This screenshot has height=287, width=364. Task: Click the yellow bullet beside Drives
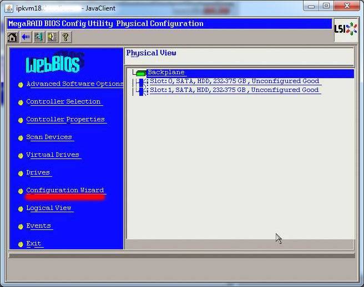click(x=21, y=173)
